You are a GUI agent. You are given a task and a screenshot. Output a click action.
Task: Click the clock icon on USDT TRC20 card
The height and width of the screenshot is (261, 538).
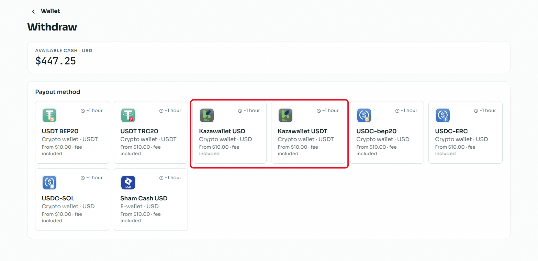(x=161, y=111)
